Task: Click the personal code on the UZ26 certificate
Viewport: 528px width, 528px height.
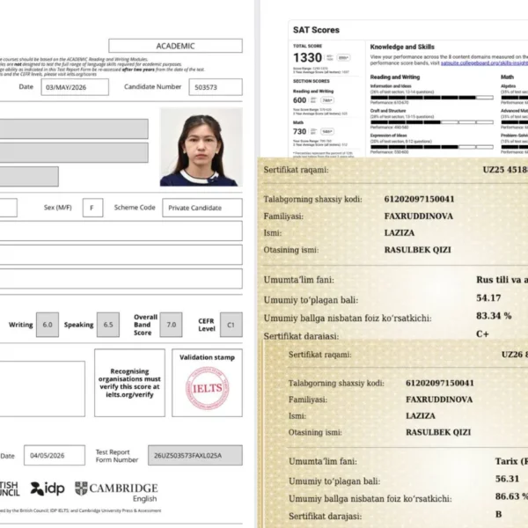Action: point(440,383)
